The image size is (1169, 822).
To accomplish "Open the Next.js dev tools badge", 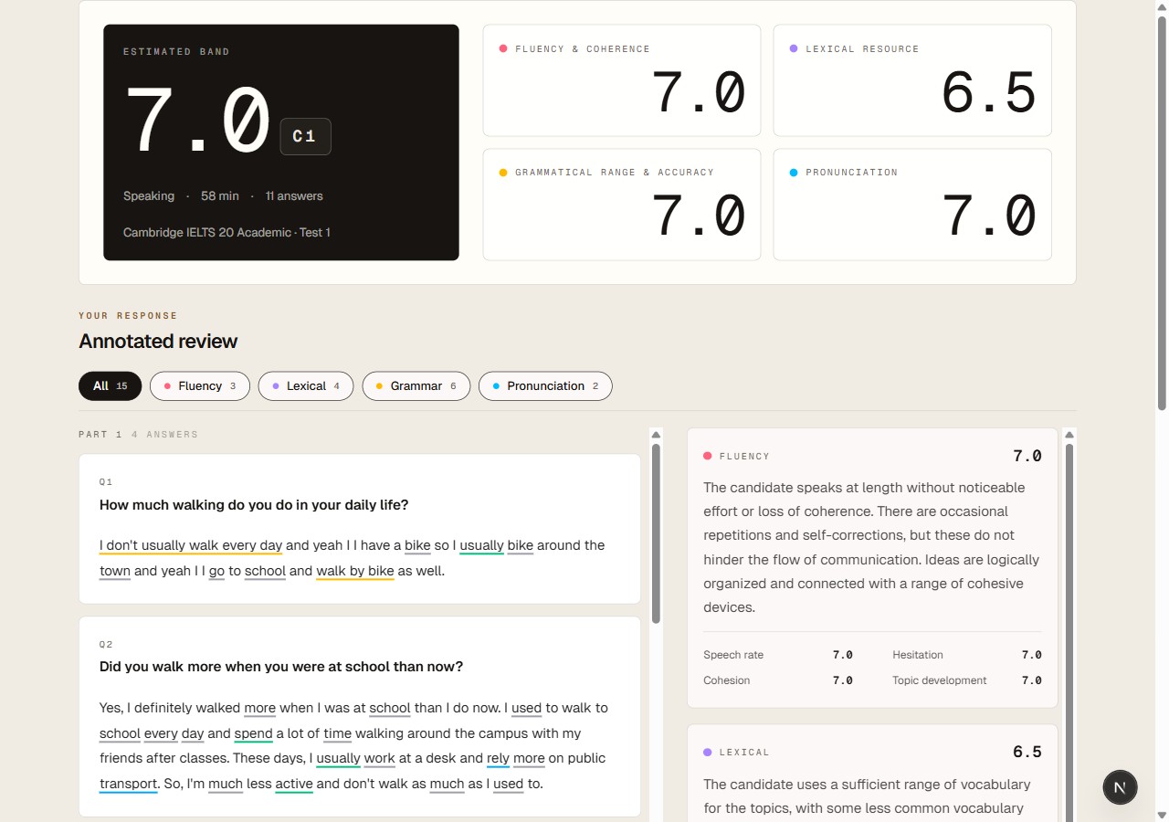I will pyautogui.click(x=1120, y=786).
